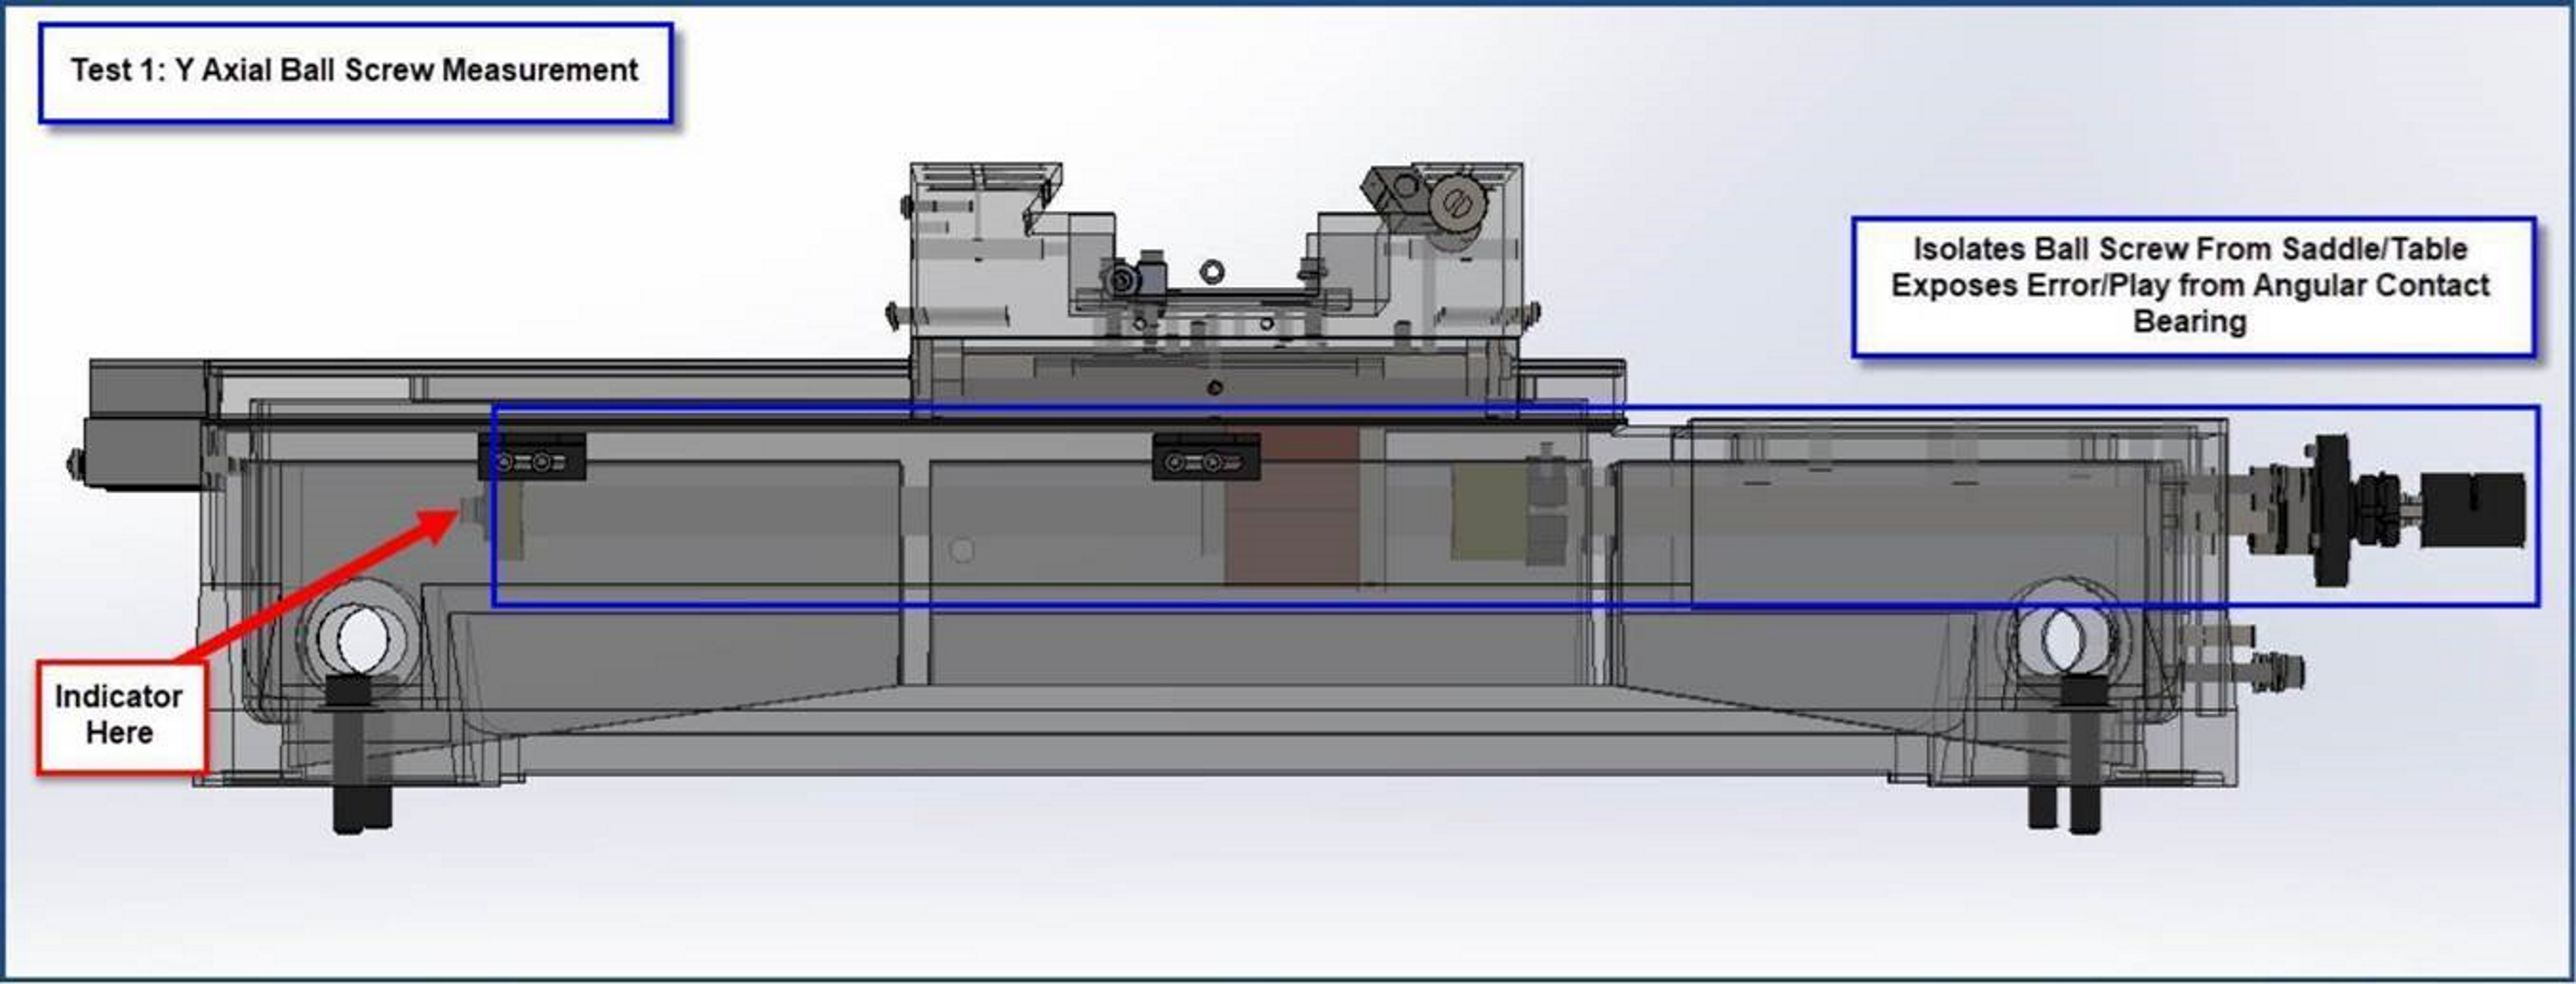This screenshot has width=2576, height=984.
Task: Click the black servo motor at far right
Action: click(2472, 509)
